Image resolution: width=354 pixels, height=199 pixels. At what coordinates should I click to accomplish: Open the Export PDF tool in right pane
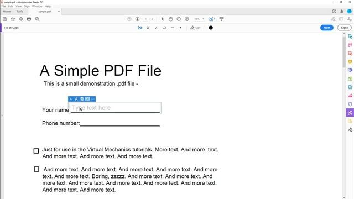point(350,36)
